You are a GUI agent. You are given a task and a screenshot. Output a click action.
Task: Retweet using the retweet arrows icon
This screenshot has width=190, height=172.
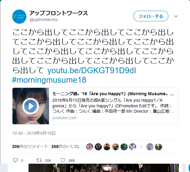[39, 160]
